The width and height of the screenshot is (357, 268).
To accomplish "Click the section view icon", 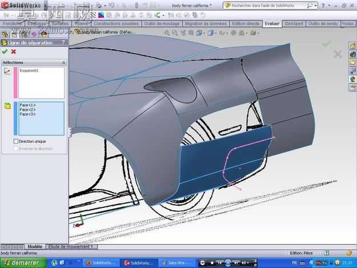I will click(x=191, y=33).
